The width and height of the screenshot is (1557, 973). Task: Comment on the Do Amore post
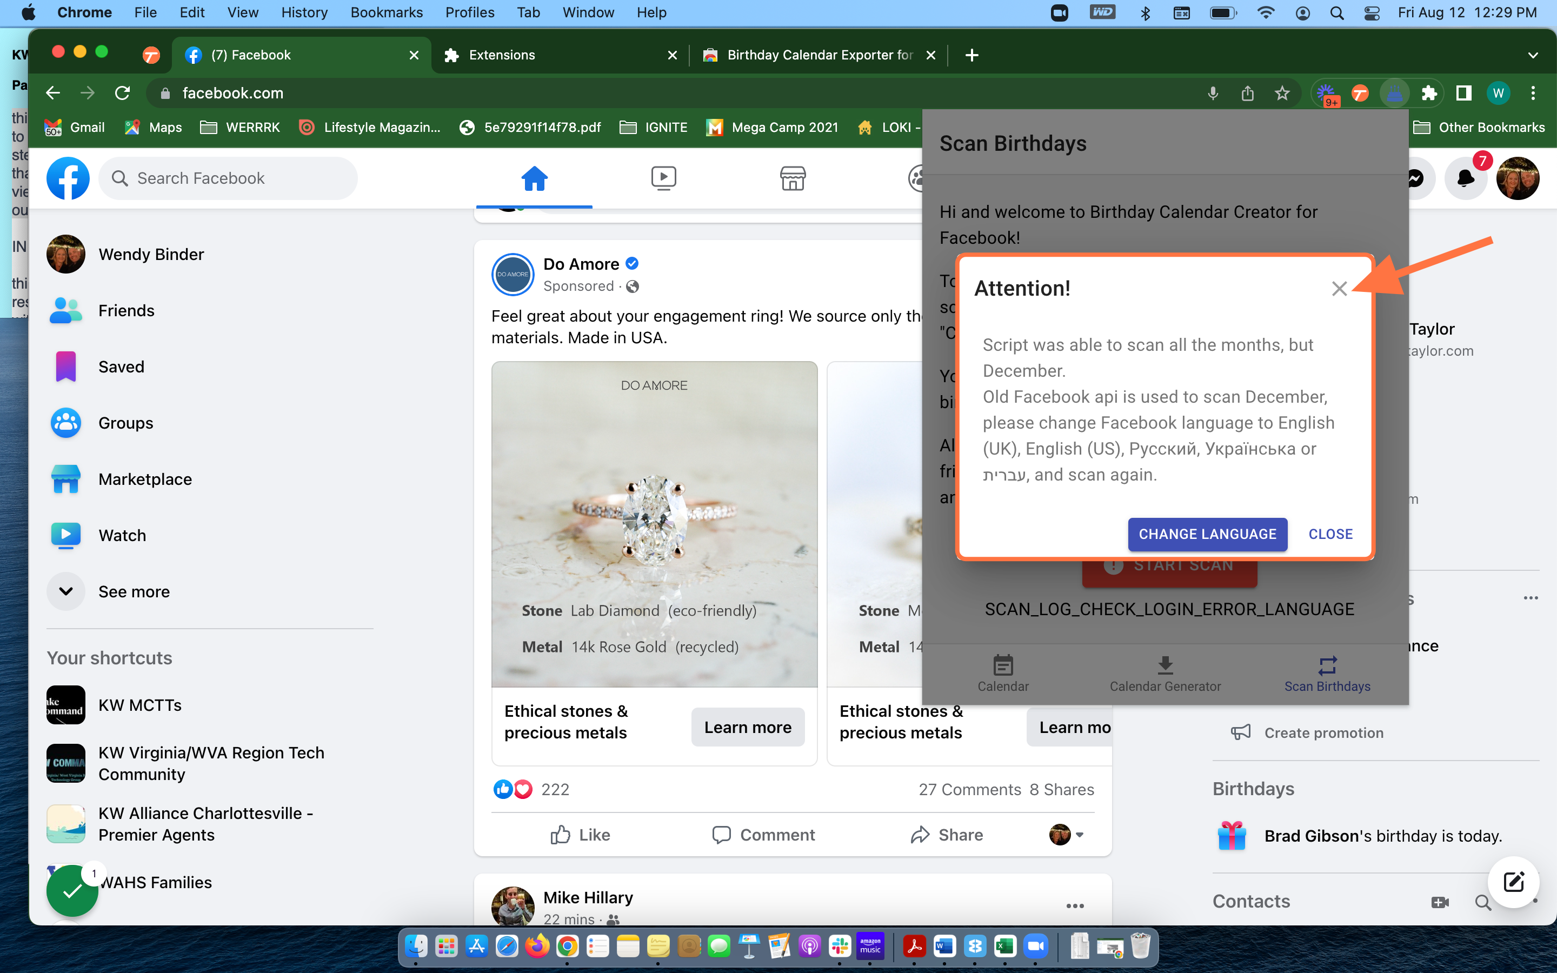(764, 835)
